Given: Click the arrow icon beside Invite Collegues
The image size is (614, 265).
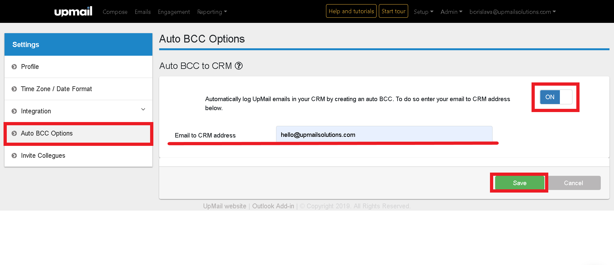Looking at the screenshot, I should coord(14,156).
